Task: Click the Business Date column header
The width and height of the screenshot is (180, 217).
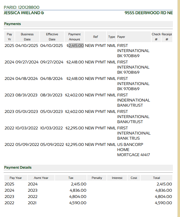Action: pyautogui.click(x=27, y=37)
